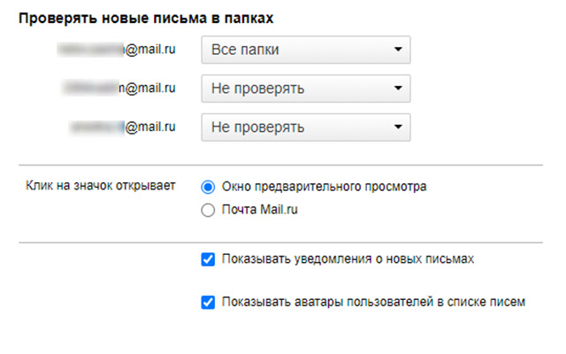Screen dimensions: 566x354
Task: Uncheck the user avatars checkbox box
Action: (x=209, y=303)
